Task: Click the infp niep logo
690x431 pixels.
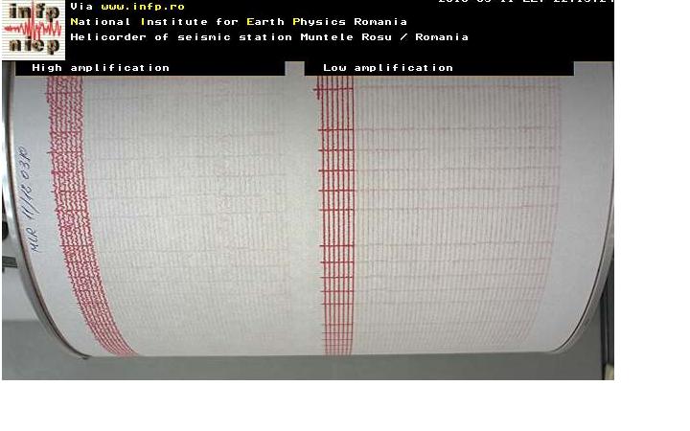Action: (34, 30)
